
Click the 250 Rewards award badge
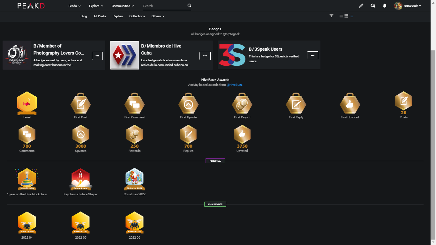coord(134,137)
